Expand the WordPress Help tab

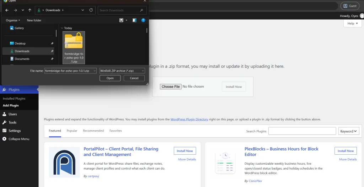[x=353, y=23]
